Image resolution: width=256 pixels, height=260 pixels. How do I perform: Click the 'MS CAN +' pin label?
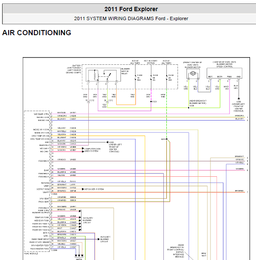pos(45,148)
